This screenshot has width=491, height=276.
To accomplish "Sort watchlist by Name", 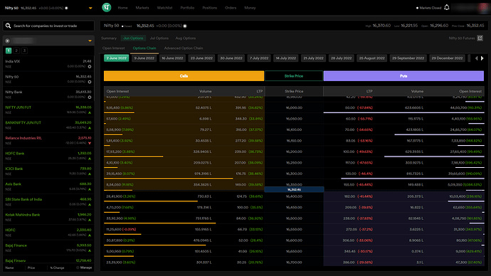I will [9, 268].
